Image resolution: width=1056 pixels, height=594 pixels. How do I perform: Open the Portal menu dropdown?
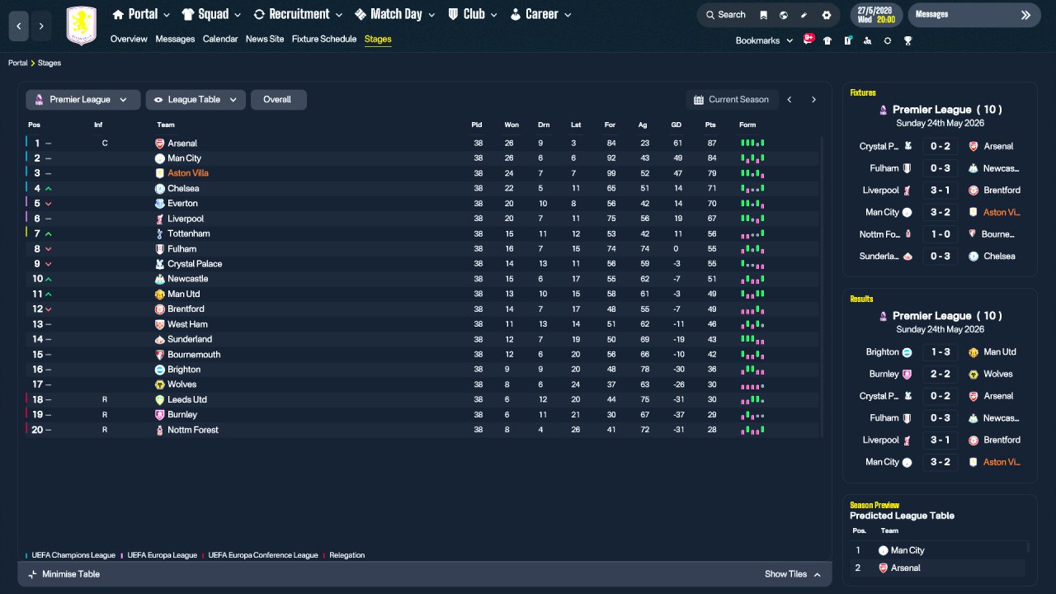(x=140, y=14)
